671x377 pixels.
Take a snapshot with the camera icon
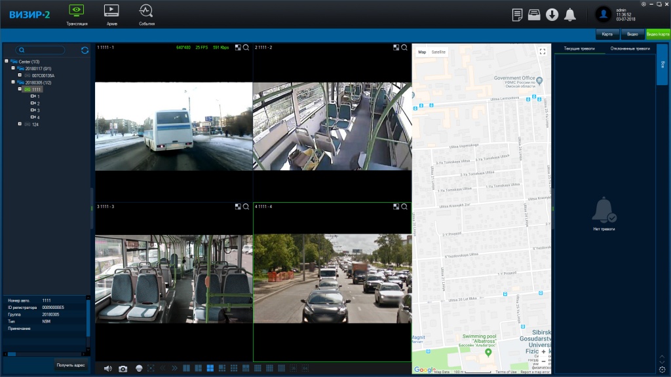click(x=123, y=369)
